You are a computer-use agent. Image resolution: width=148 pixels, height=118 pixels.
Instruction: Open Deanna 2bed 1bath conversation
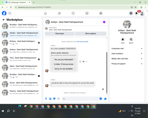tap(21, 93)
